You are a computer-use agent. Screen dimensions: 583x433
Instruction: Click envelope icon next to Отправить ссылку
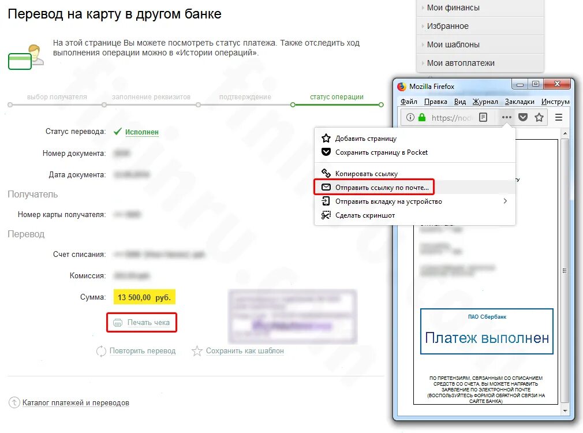(326, 187)
